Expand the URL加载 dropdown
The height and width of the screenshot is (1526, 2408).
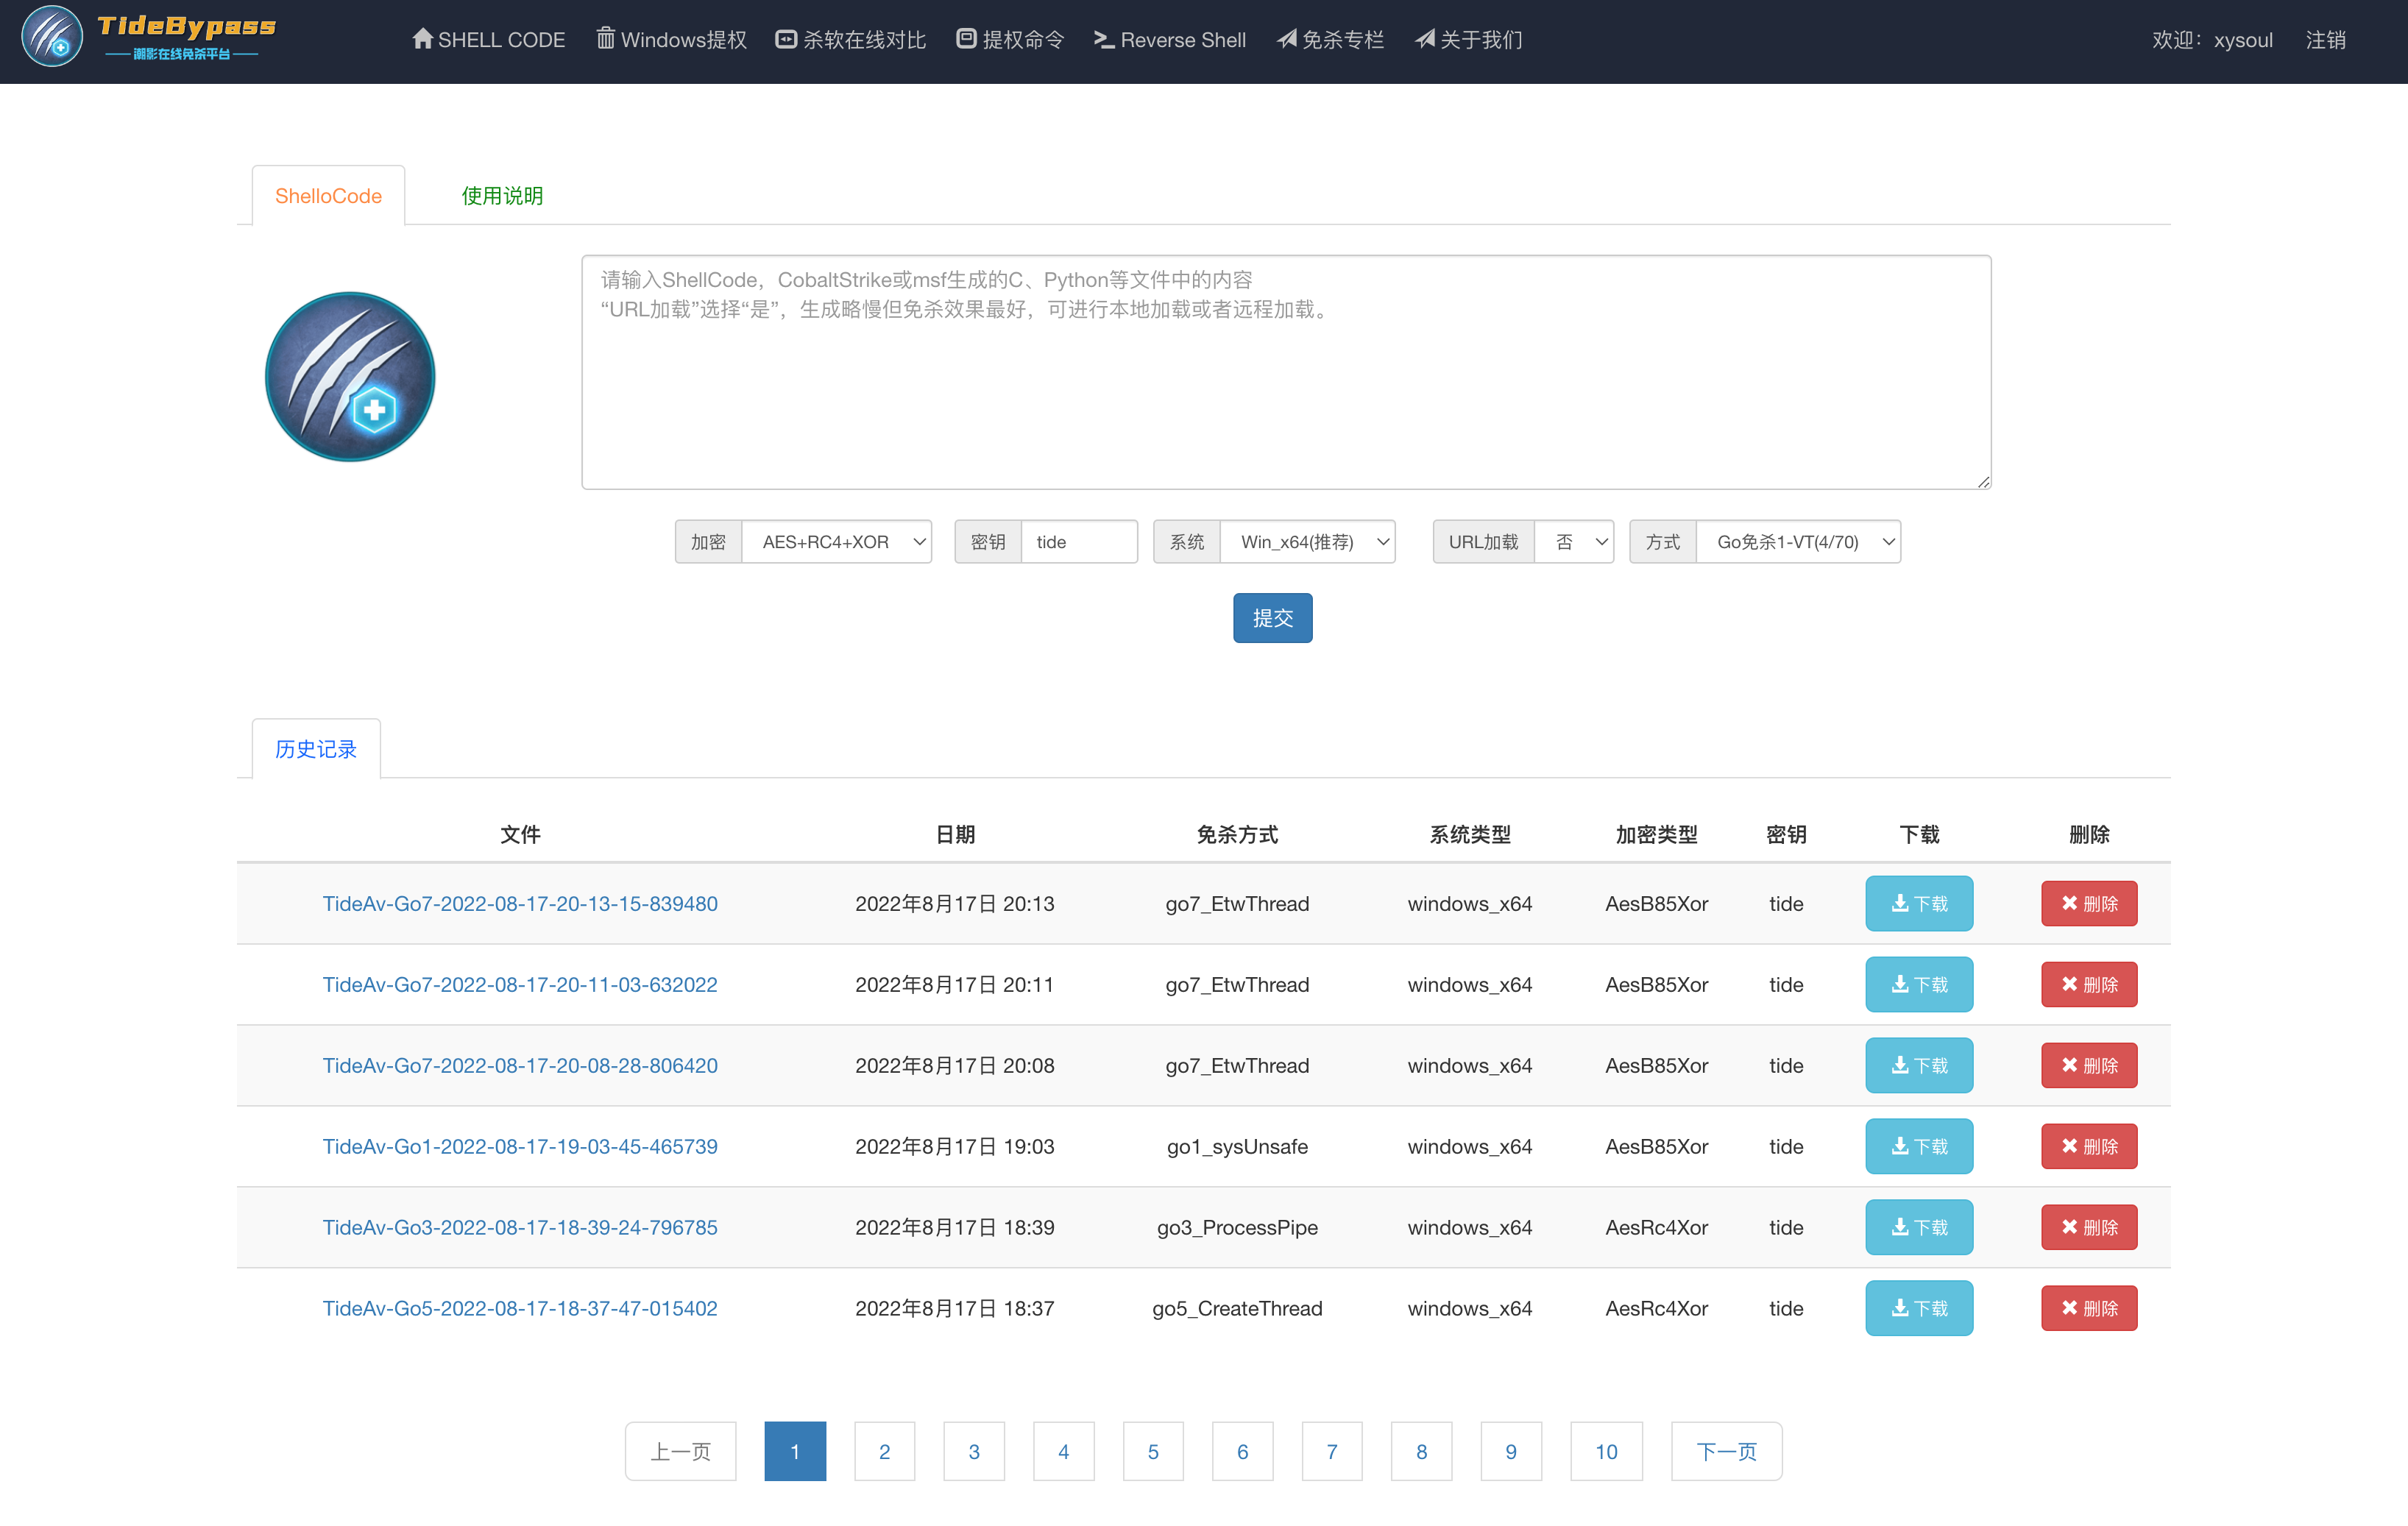1575,542
